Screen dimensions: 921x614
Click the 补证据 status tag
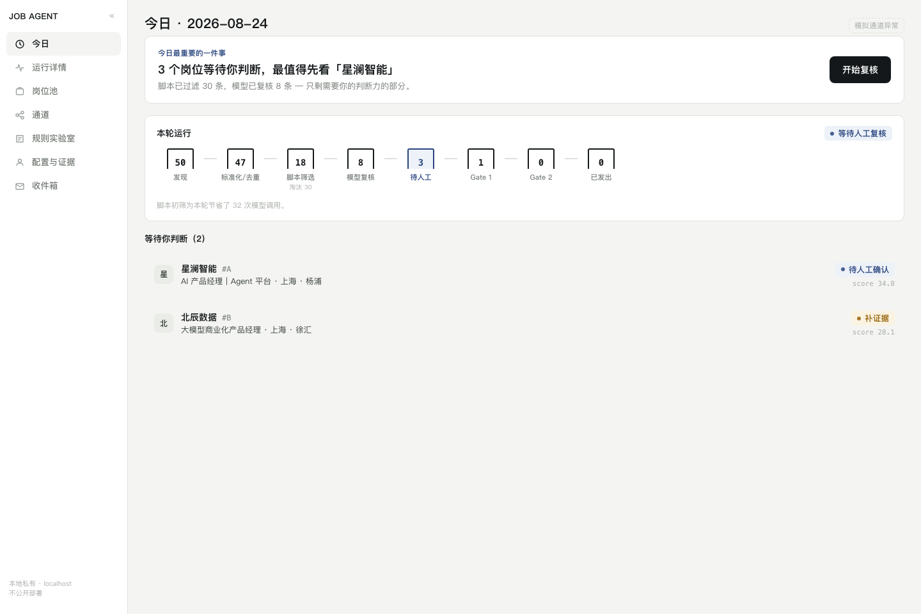point(872,319)
